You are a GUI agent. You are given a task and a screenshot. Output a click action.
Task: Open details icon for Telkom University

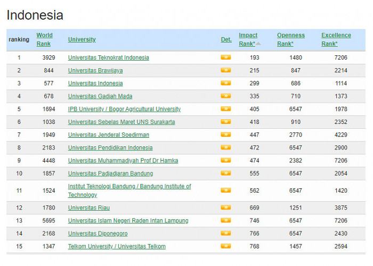pyautogui.click(x=225, y=246)
